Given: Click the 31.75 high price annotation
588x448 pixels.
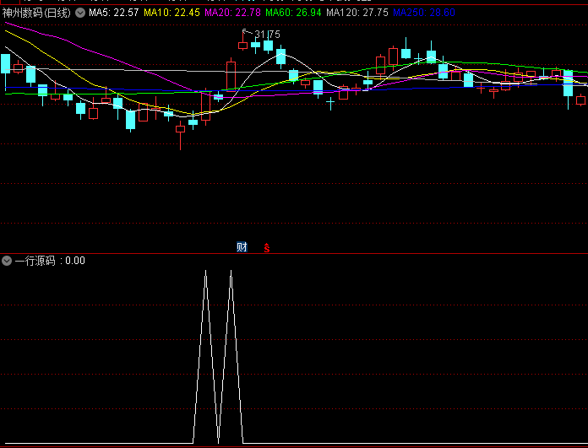Looking at the screenshot, I should coord(267,35).
